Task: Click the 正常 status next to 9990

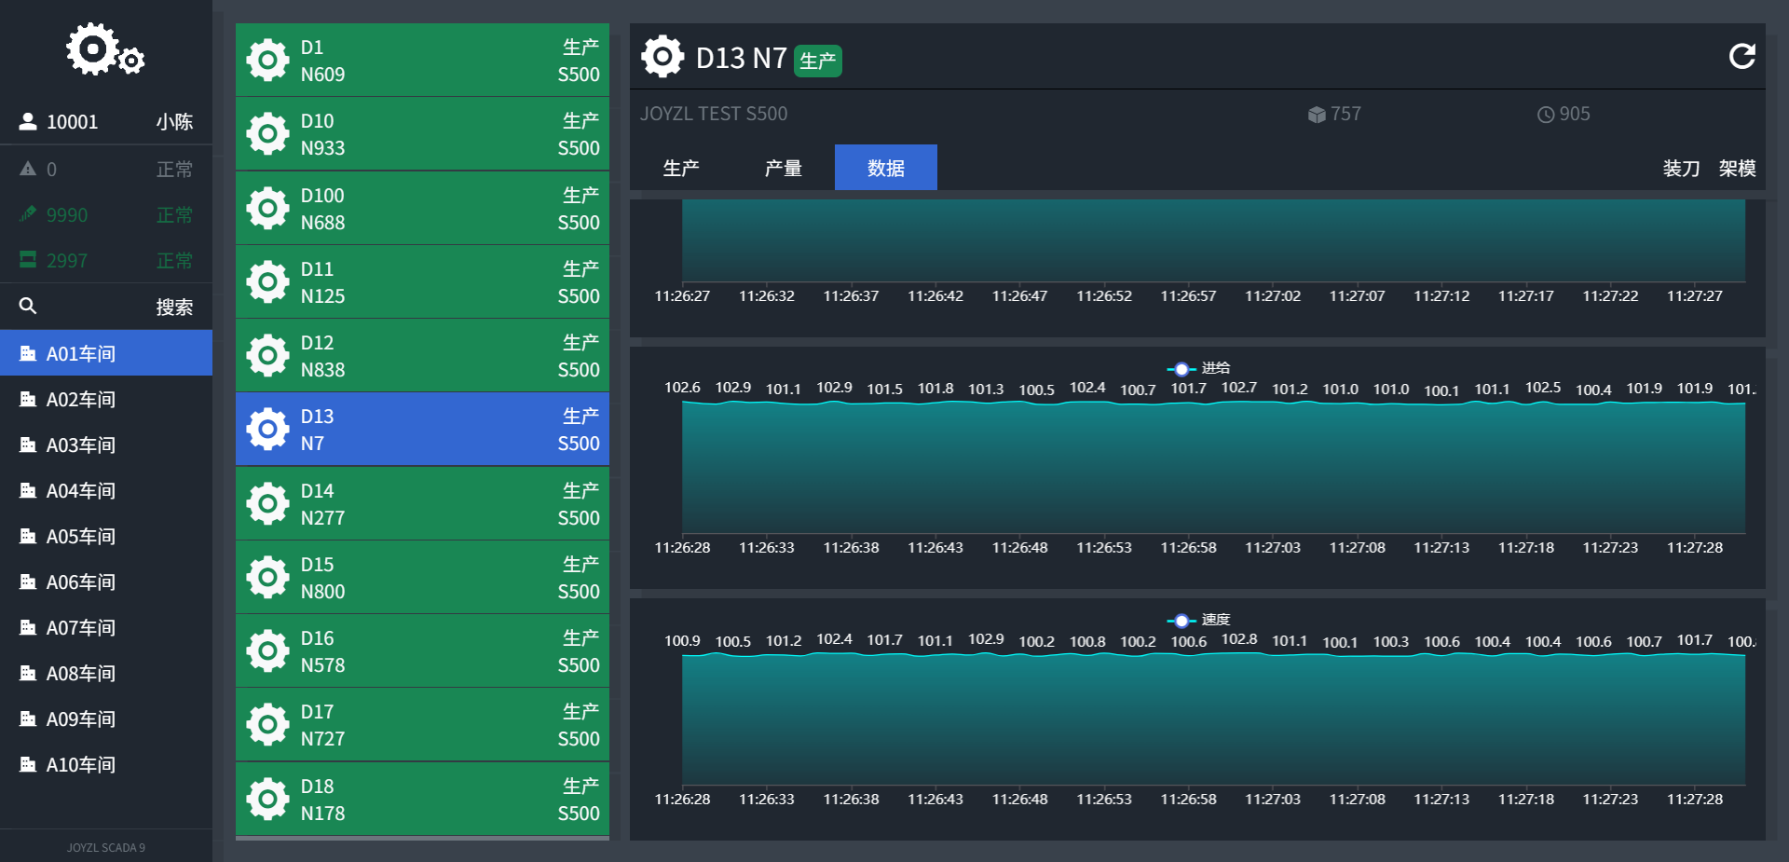Action: pos(174,215)
